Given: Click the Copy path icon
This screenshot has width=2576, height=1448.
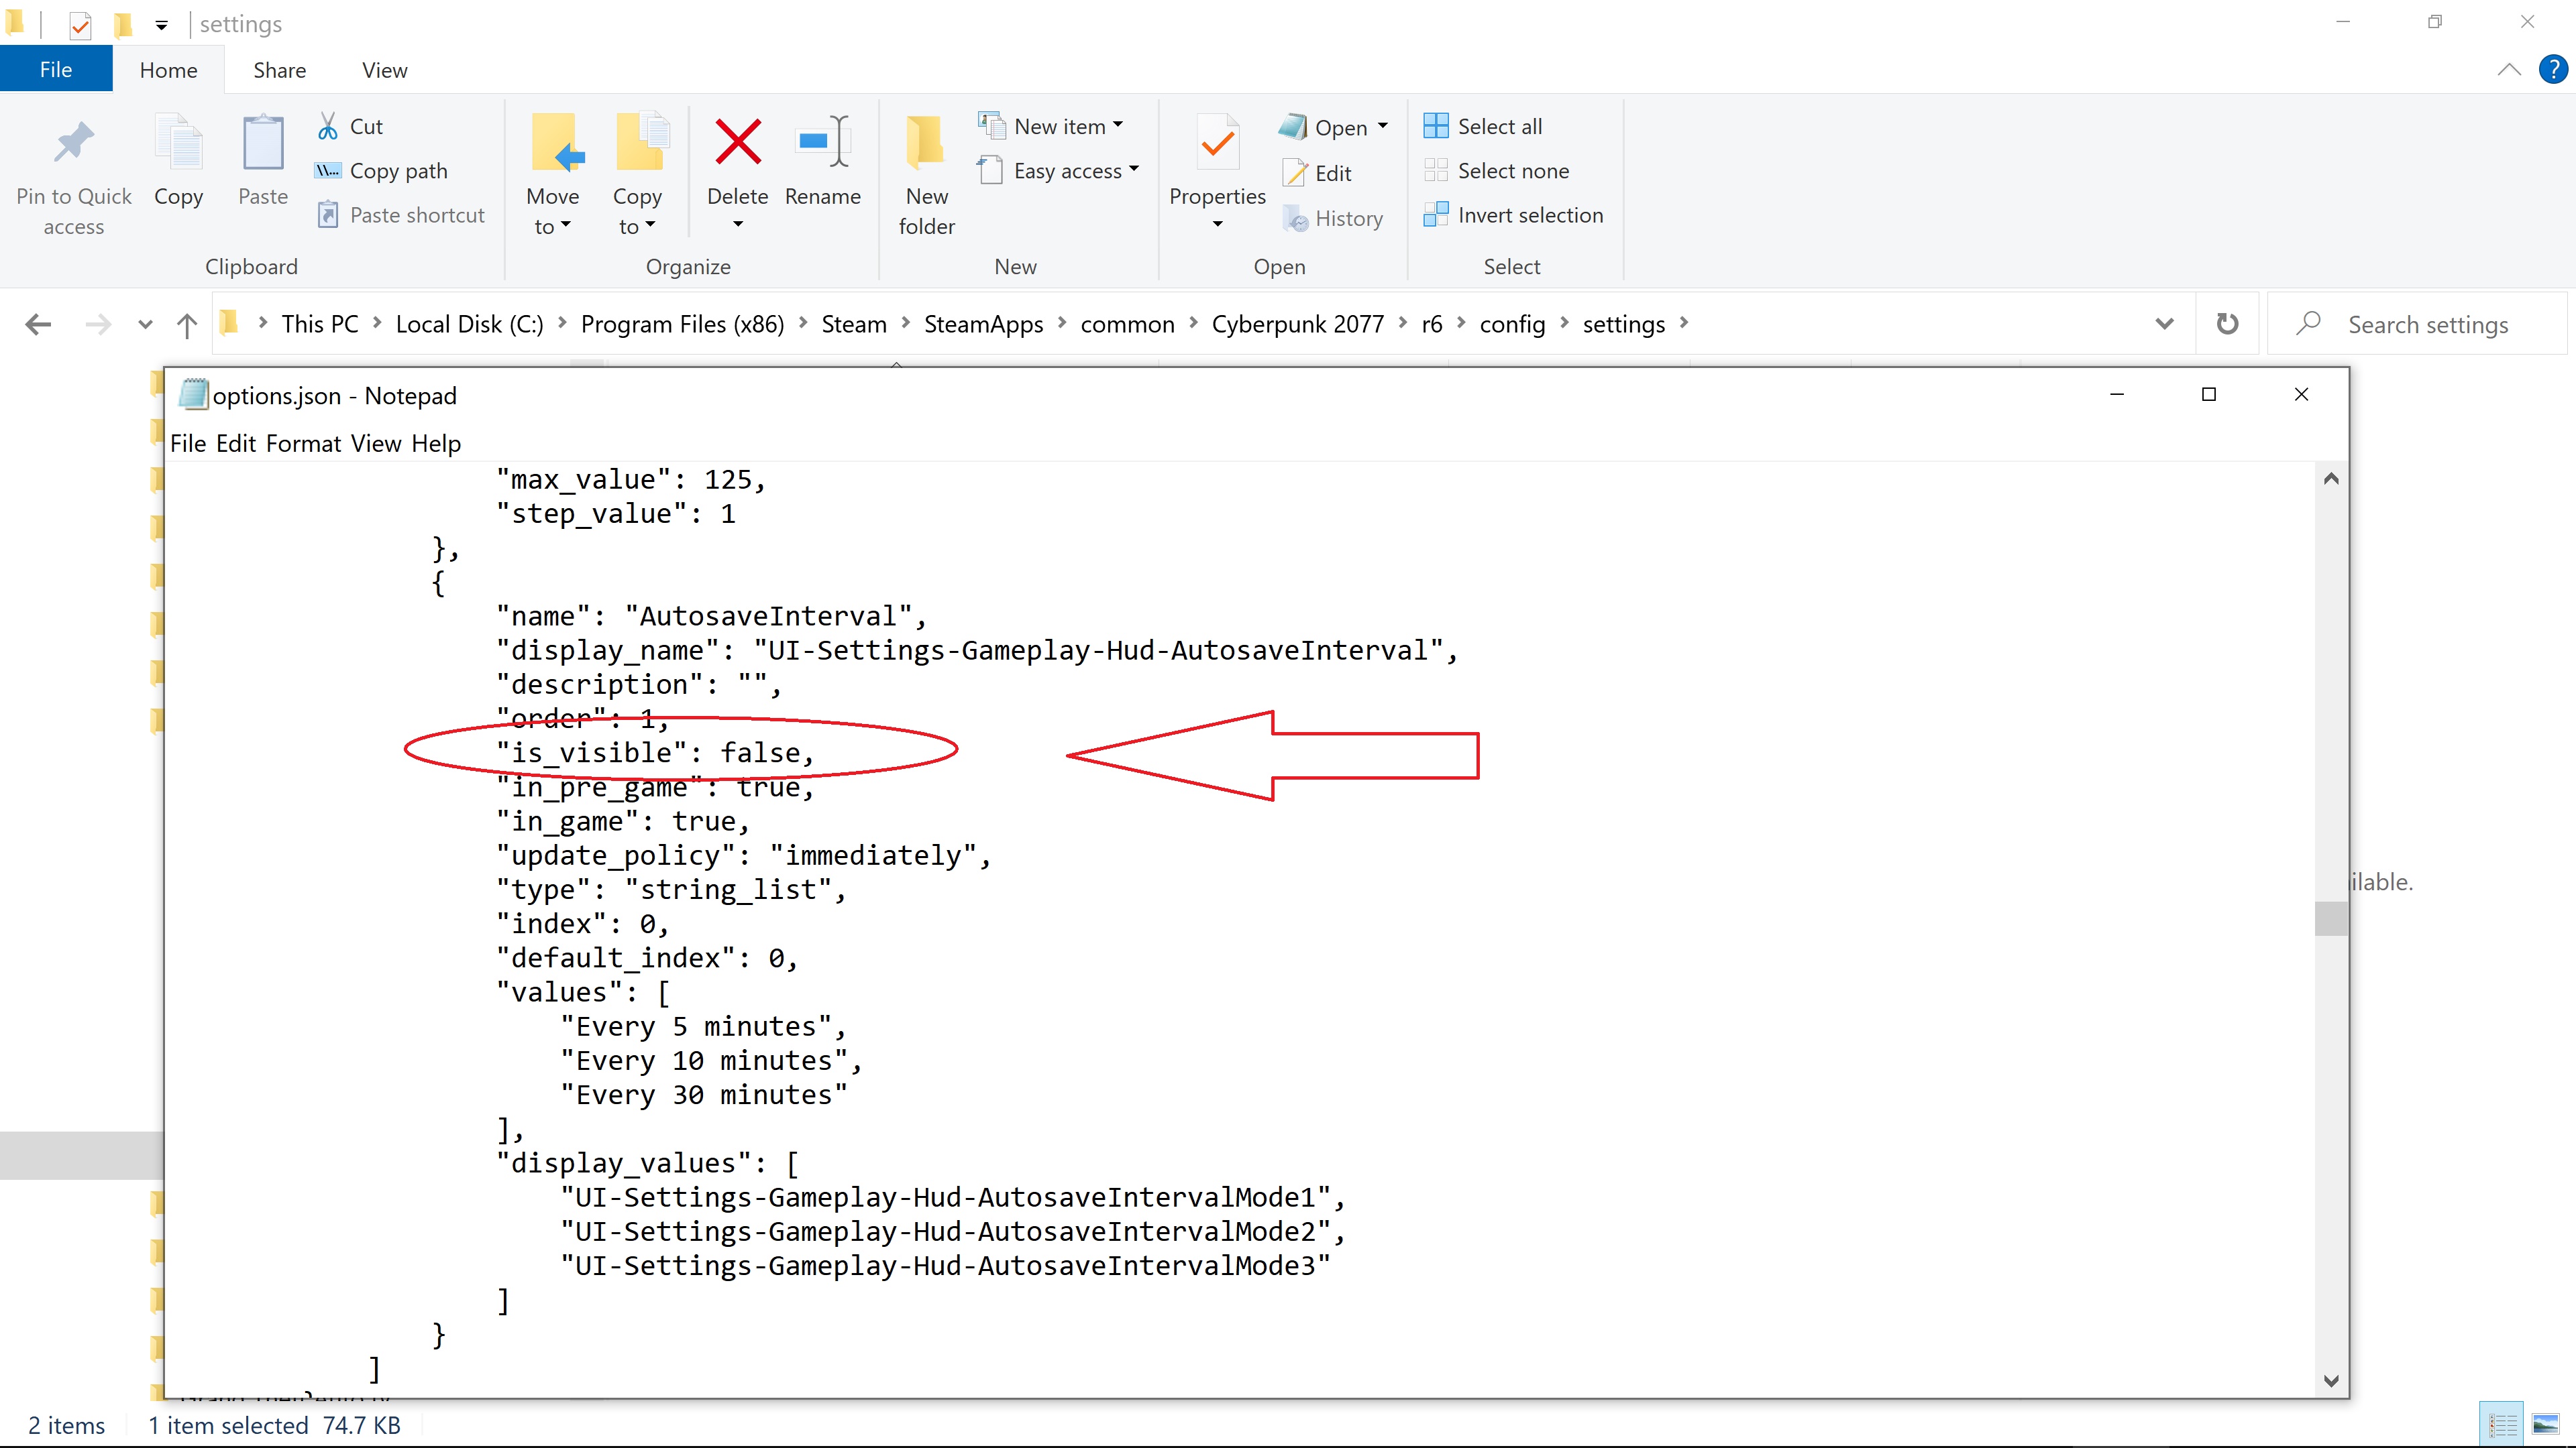Looking at the screenshot, I should click(x=328, y=171).
